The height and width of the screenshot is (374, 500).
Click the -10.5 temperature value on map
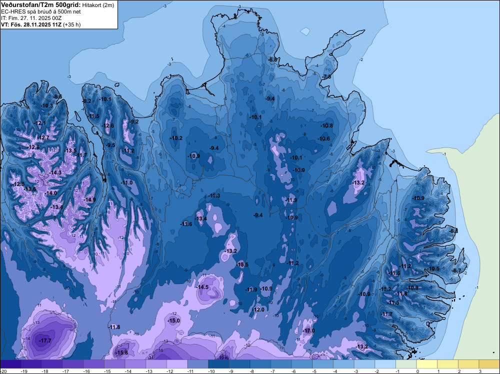(433, 268)
